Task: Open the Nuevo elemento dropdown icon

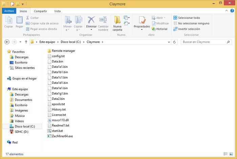Action: [x=127, y=18]
